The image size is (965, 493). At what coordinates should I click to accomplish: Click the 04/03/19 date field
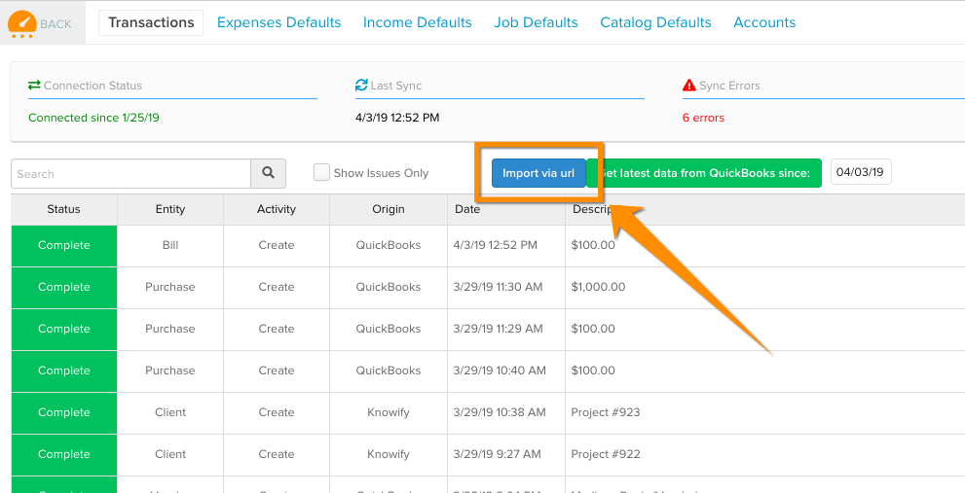coord(861,172)
